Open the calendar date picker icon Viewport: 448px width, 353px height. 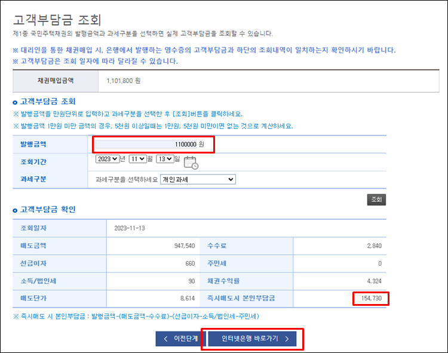pos(191,162)
